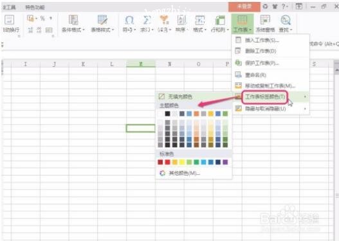Image resolution: width=339 pixels, height=241 pixels.
Task: Click the Wrap Text (自动换行) icon
Action: [9, 20]
